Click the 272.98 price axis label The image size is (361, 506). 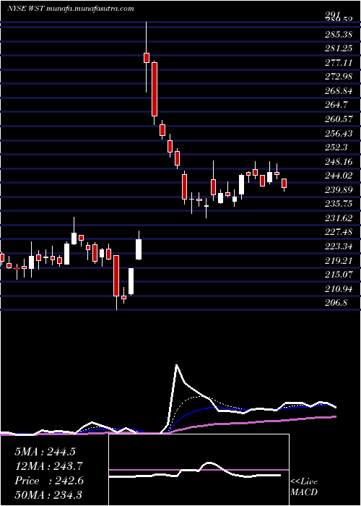(339, 77)
